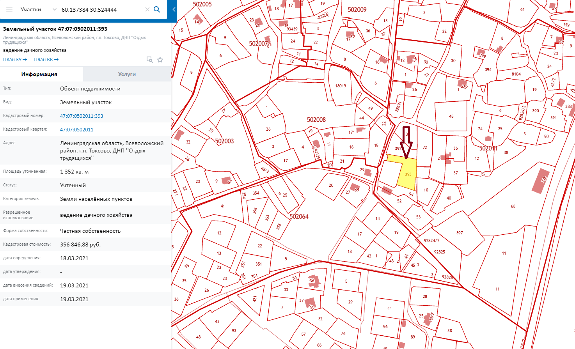Clear the search field with the X icon
Viewport: 575px width, 349px height.
(x=147, y=9)
